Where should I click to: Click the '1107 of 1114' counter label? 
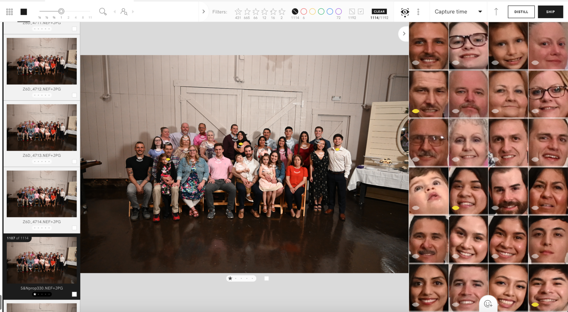pyautogui.click(x=17, y=238)
